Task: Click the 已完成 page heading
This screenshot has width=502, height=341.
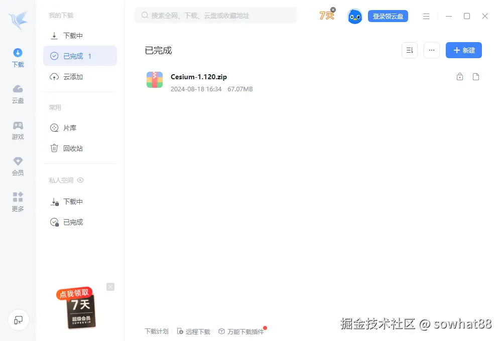Action: [159, 50]
